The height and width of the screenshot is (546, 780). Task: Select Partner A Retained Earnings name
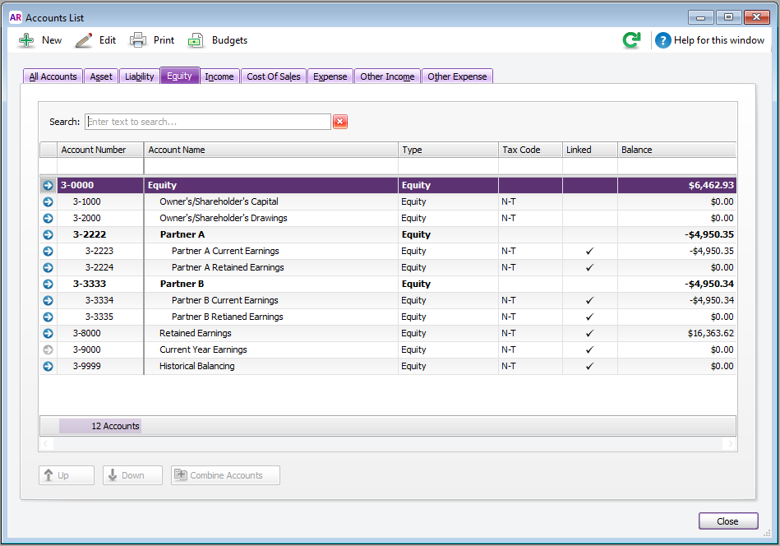228,267
